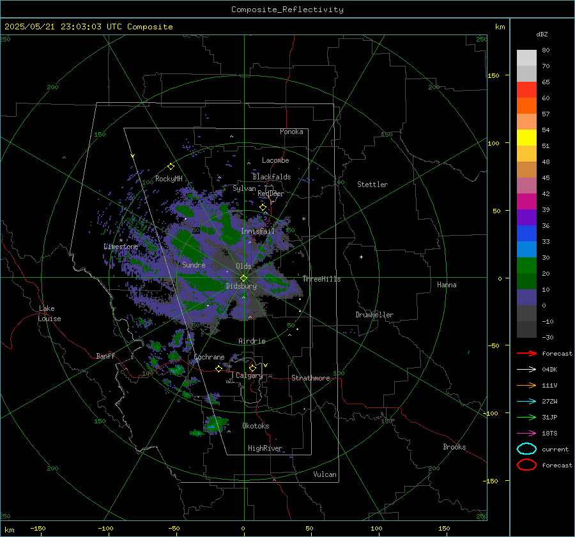Click the Limestone label
The width and height of the screenshot is (575, 537).
pos(121,246)
